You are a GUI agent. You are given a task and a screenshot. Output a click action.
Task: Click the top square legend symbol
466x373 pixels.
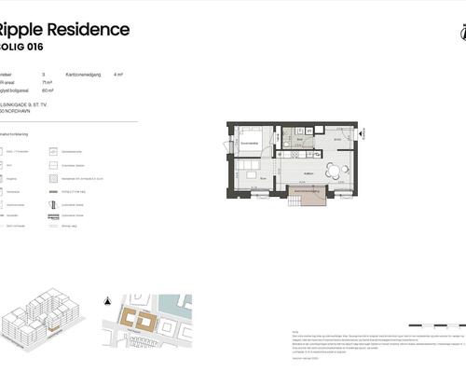click(53, 152)
